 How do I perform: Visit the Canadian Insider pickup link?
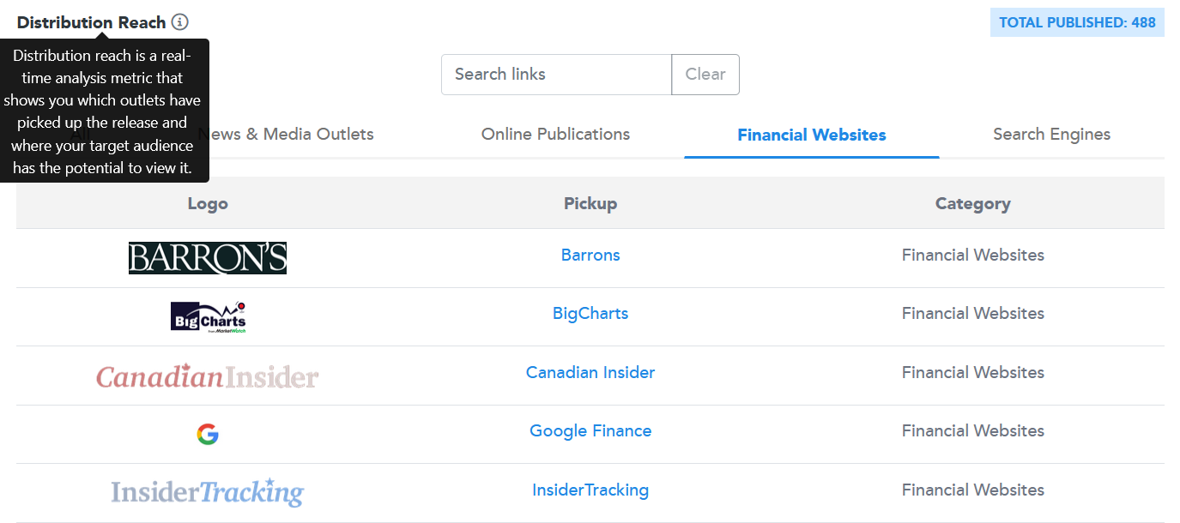coord(590,373)
